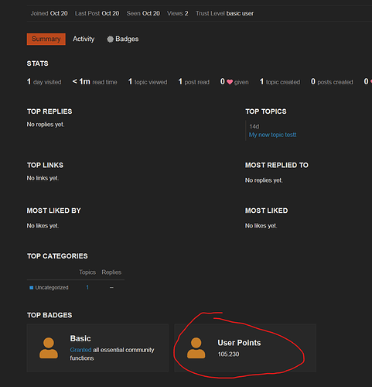Click the User Points badge icon
Image resolution: width=372 pixels, height=387 pixels.
click(x=196, y=348)
